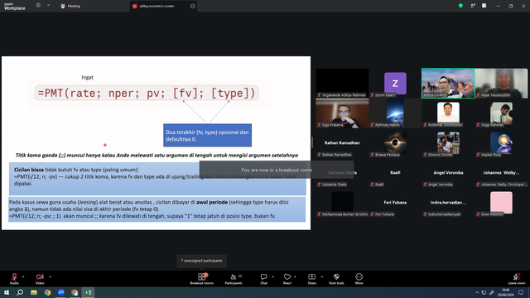530x298 pixels.
Task: Expand dropdown chevron next to meeting info
Action: tap(48, 6)
